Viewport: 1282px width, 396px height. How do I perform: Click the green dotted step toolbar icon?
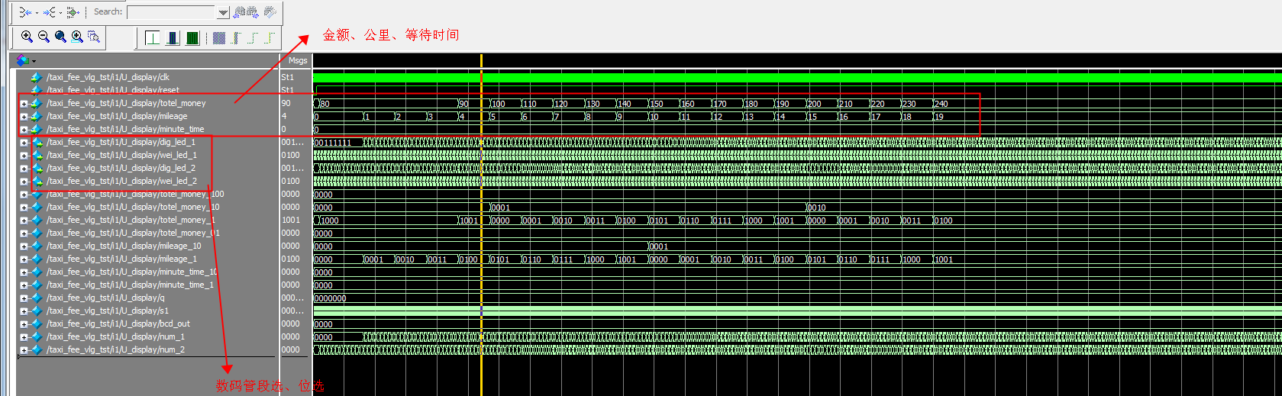[253, 37]
